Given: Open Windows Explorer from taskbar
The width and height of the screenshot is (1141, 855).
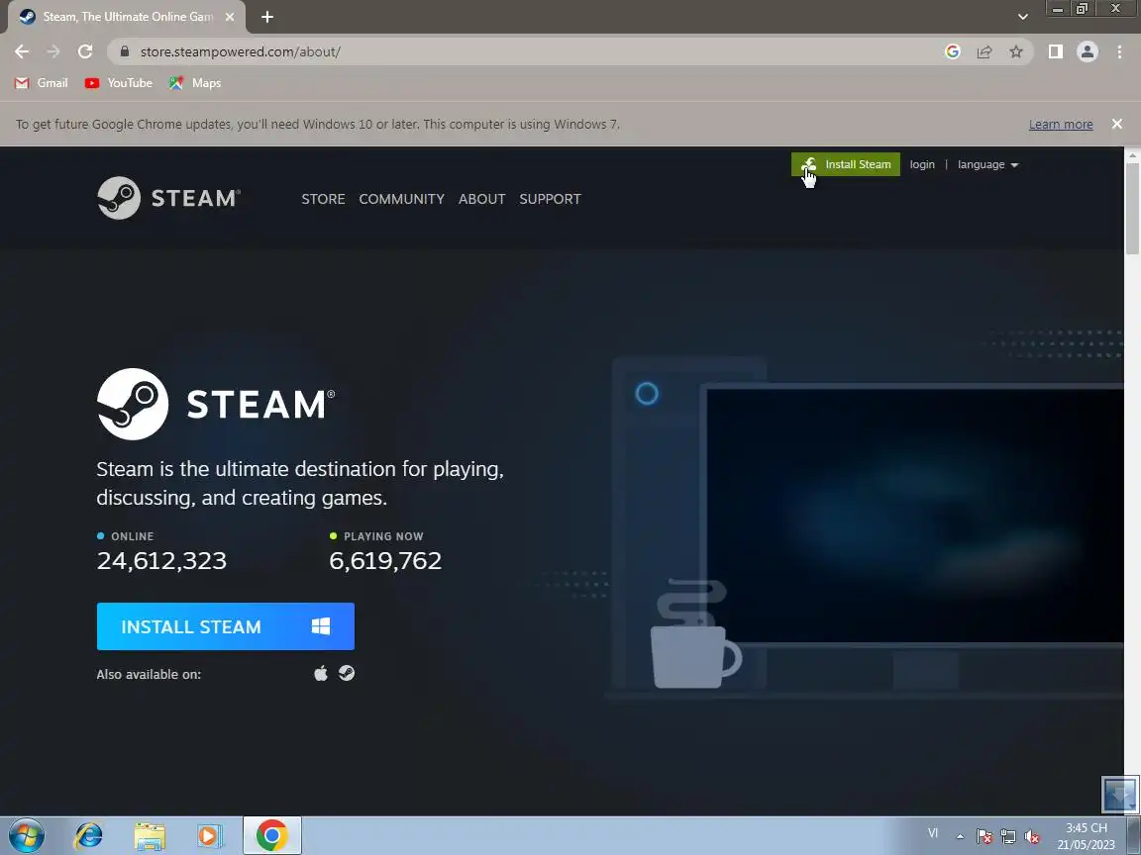Looking at the screenshot, I should (x=150, y=836).
